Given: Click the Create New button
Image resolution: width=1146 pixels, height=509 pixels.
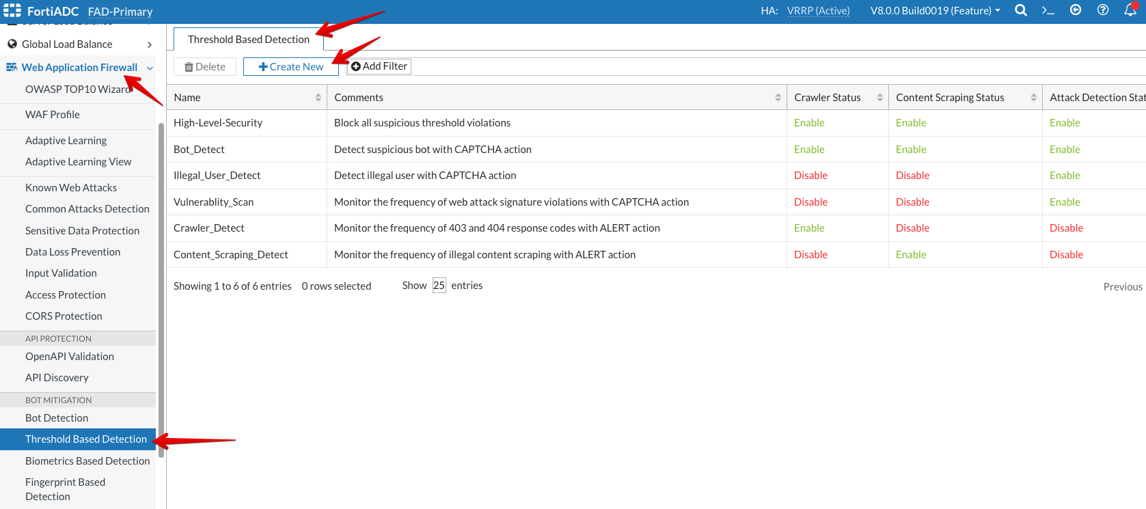Looking at the screenshot, I should 291,67.
